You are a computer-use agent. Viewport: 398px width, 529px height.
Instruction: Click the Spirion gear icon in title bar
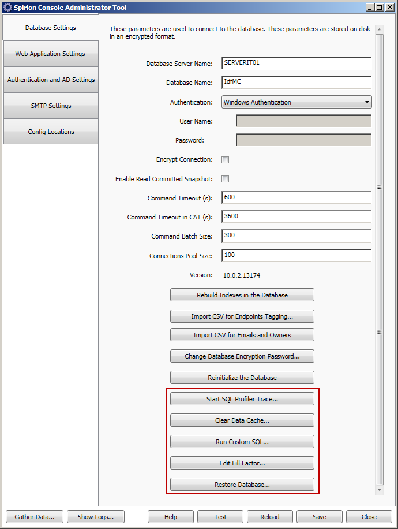7,8
